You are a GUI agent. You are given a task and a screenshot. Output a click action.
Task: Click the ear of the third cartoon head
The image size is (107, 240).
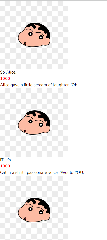47,217
